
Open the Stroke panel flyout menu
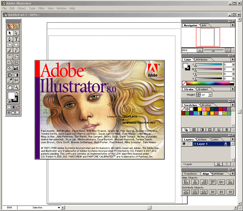(x=233, y=89)
